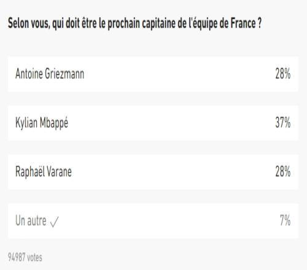Click the word France in the poll question
Screen dimensions: 307x270
tap(243, 23)
